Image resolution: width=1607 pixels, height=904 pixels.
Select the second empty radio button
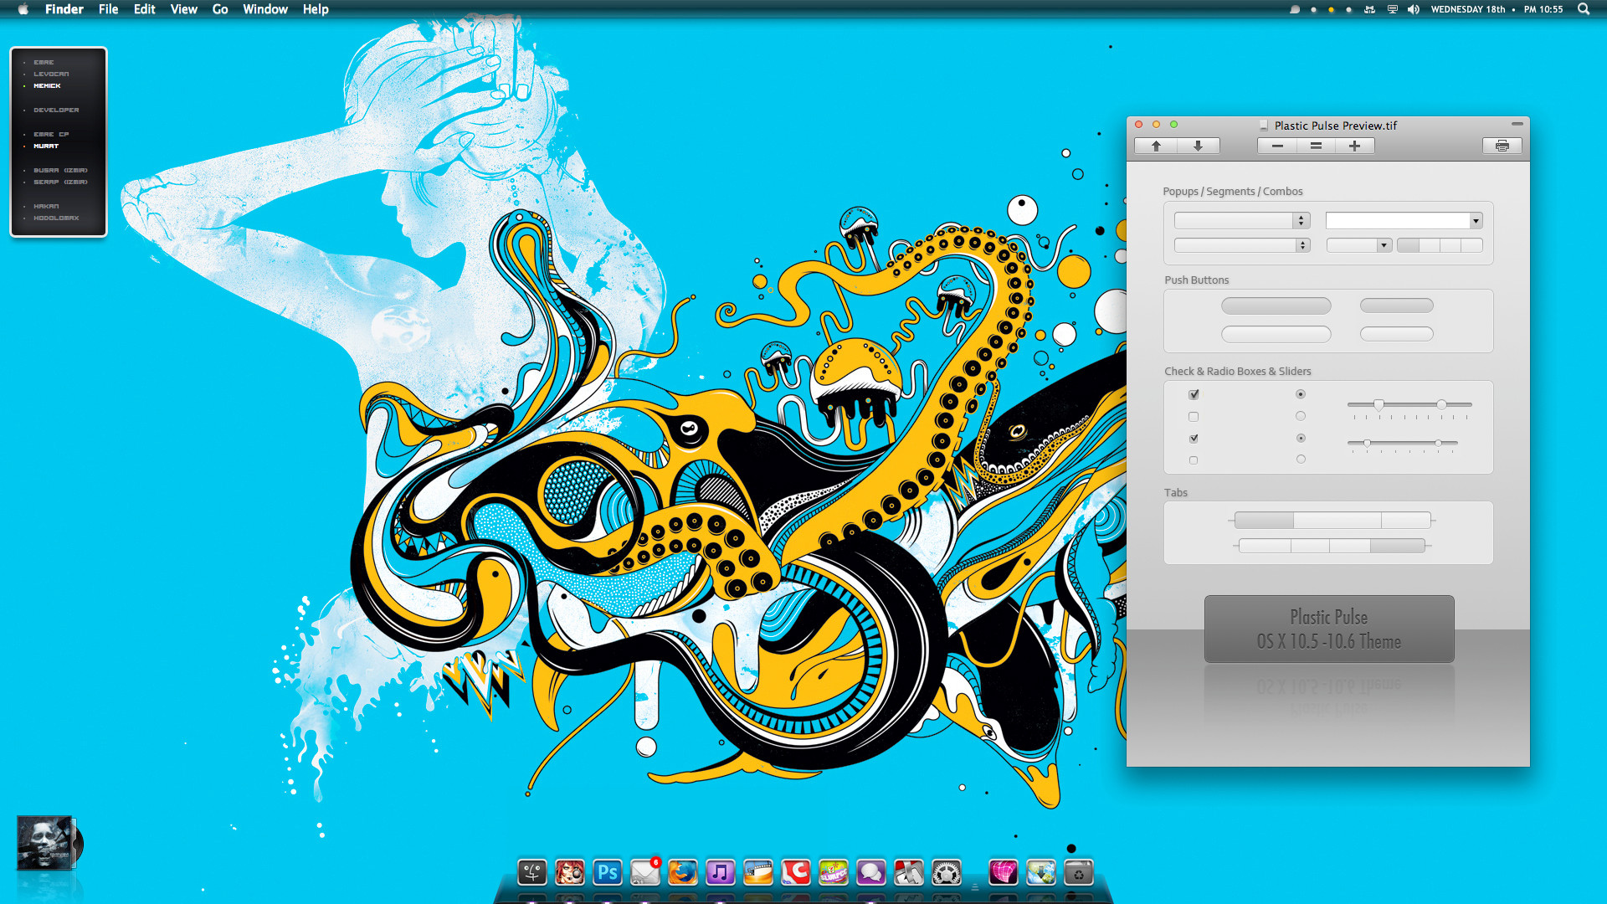1301,416
